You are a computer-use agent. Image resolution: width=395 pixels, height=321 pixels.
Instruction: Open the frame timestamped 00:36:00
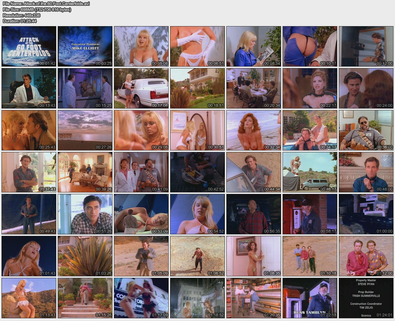[x=366, y=130]
